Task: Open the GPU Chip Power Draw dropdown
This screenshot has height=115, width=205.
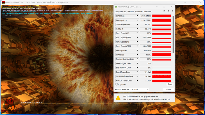Action: [137, 76]
